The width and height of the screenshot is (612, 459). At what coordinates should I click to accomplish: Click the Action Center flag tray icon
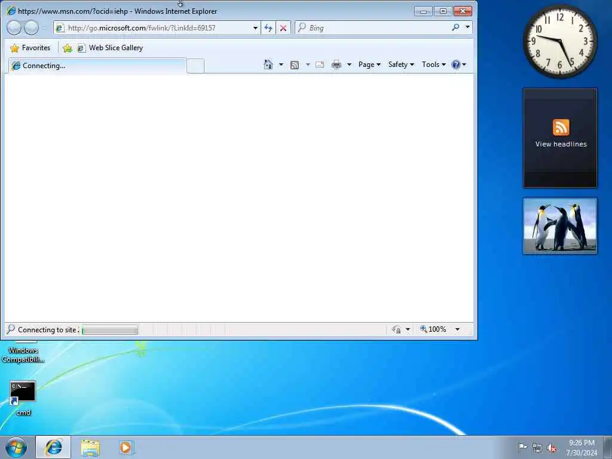pos(522,447)
